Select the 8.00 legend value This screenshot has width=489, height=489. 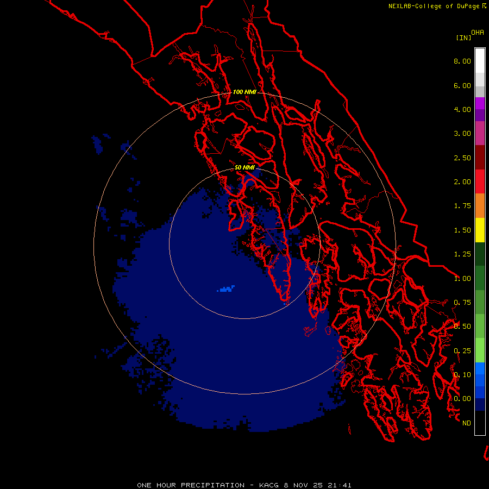click(462, 61)
